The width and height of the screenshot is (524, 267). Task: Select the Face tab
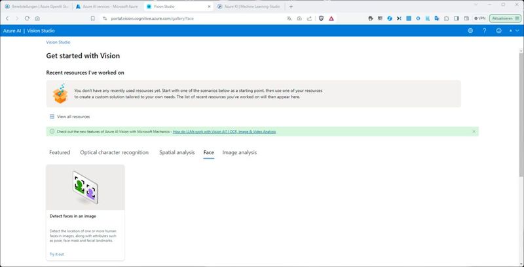pyautogui.click(x=208, y=153)
